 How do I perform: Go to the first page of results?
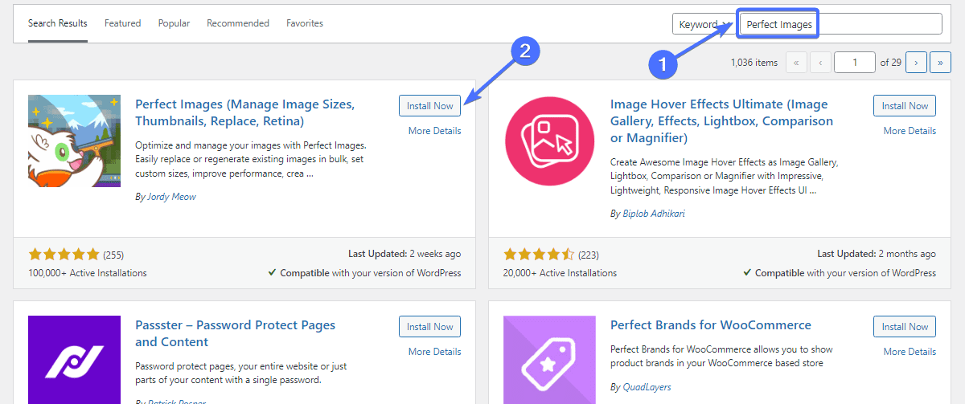796,62
